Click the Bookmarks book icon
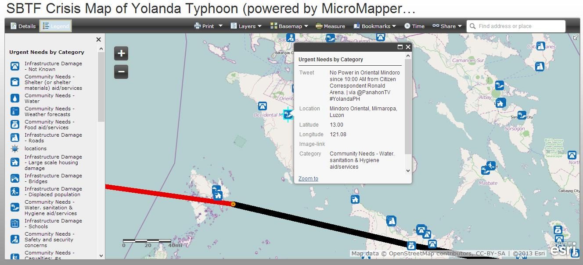This screenshot has height=265, width=583. pos(356,26)
